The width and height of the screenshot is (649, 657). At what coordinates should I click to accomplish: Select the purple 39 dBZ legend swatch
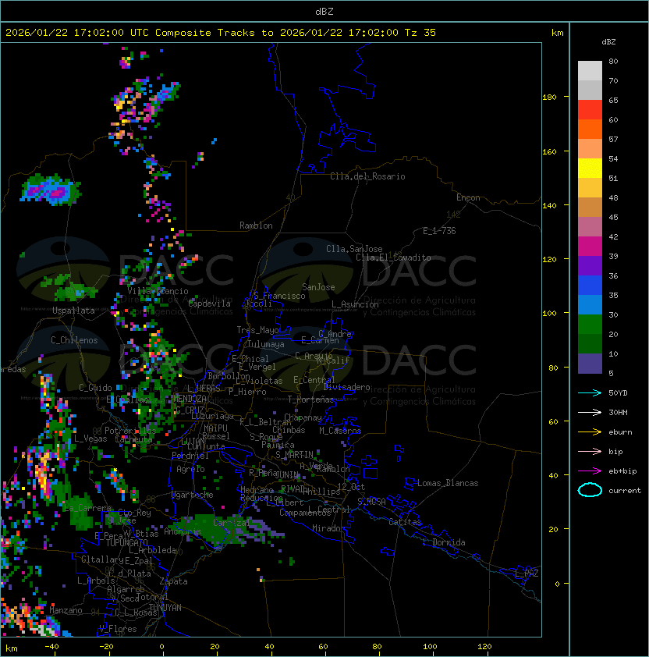pos(590,265)
